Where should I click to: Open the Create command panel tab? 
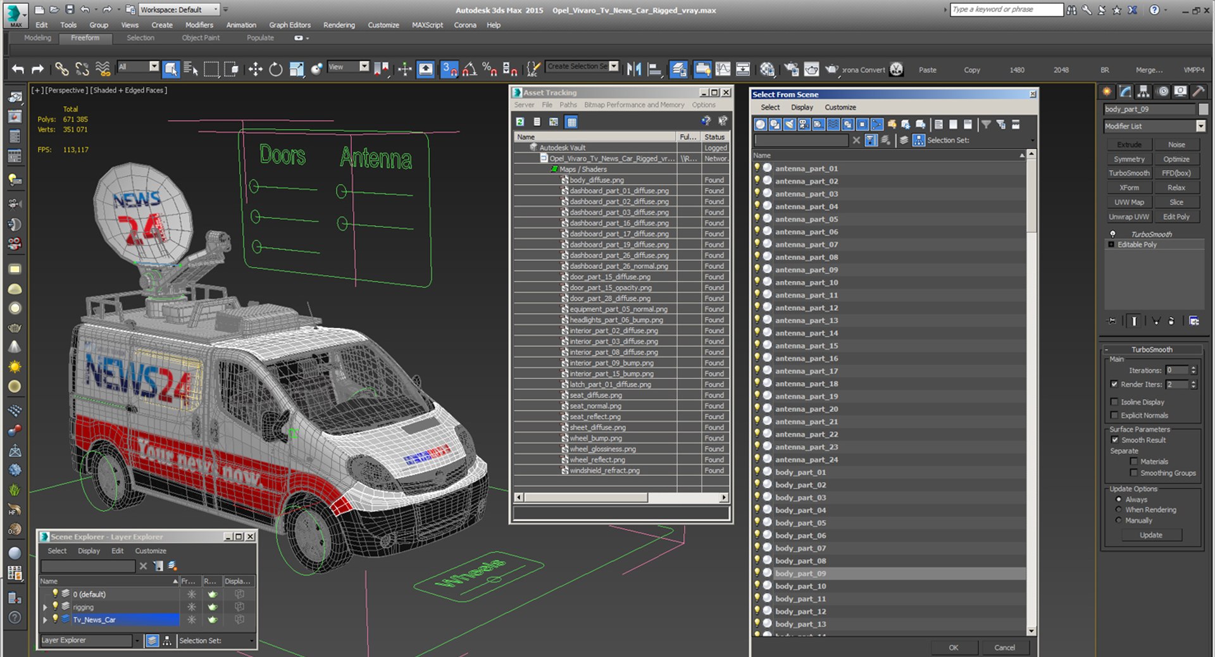coord(1107,92)
